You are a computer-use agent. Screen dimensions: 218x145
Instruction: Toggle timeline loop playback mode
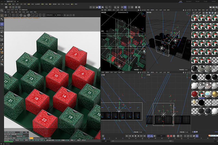click(x=149, y=136)
